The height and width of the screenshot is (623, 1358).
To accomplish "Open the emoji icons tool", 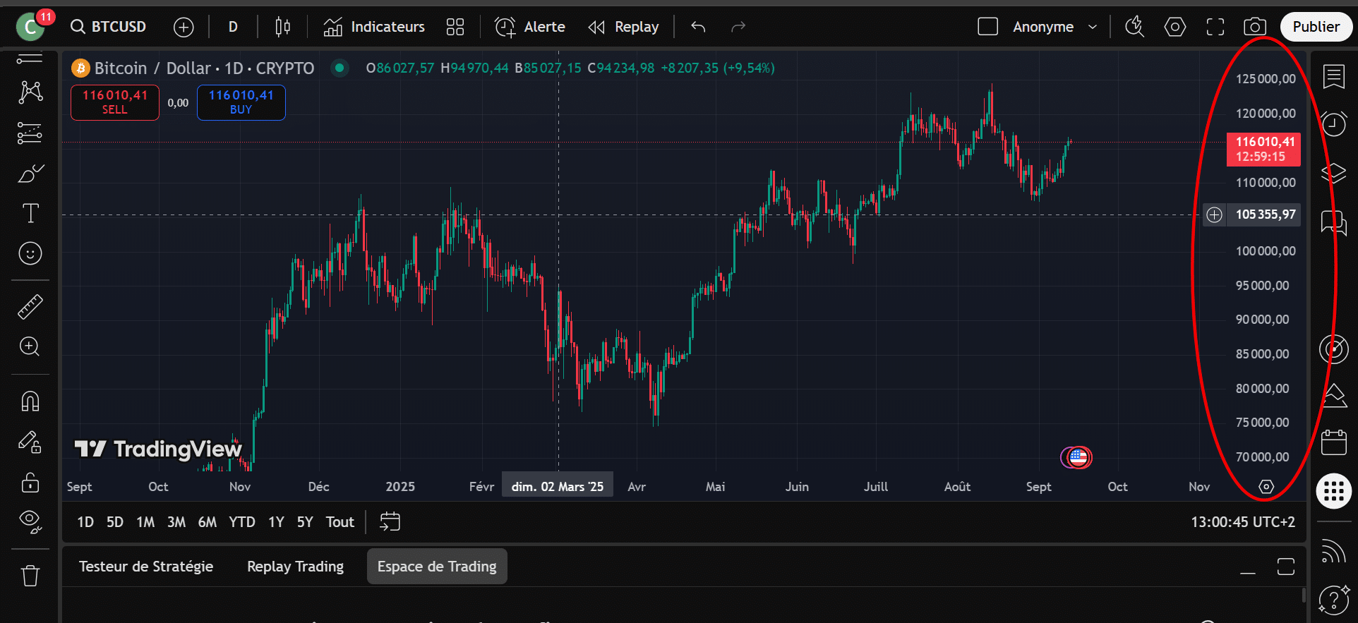I will [30, 253].
